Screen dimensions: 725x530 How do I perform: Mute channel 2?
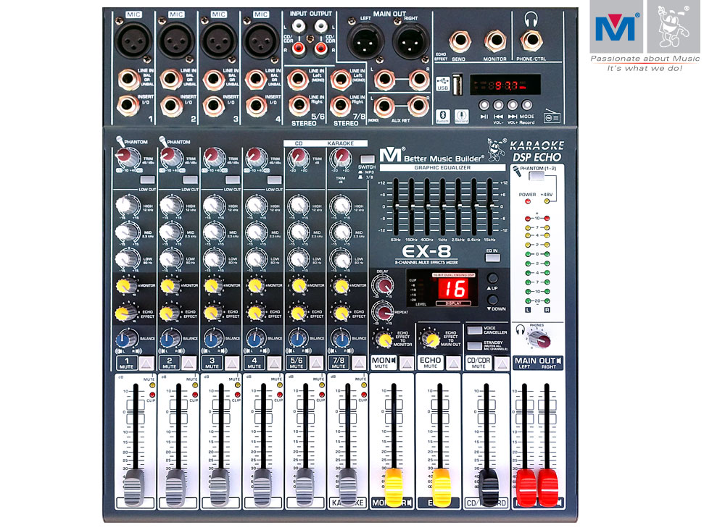point(189,363)
